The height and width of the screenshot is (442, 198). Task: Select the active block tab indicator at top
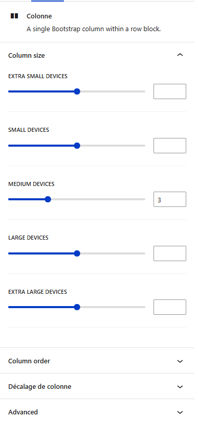click(48, 1)
